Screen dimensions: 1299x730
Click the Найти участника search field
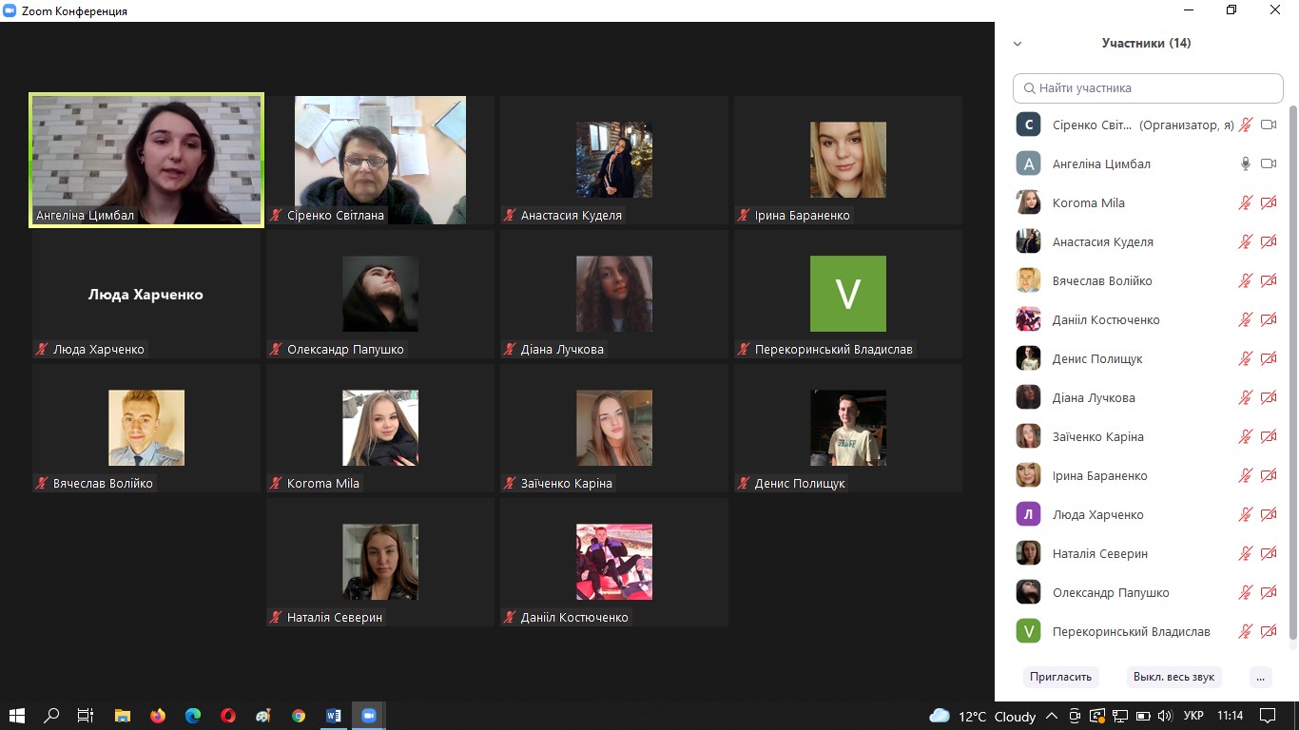pyautogui.click(x=1148, y=88)
